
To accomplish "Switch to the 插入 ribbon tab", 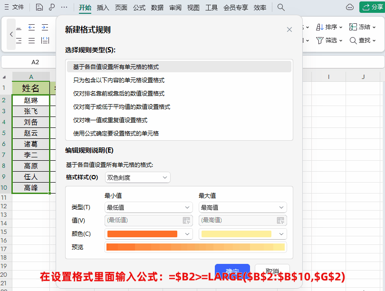I will click(x=103, y=8).
